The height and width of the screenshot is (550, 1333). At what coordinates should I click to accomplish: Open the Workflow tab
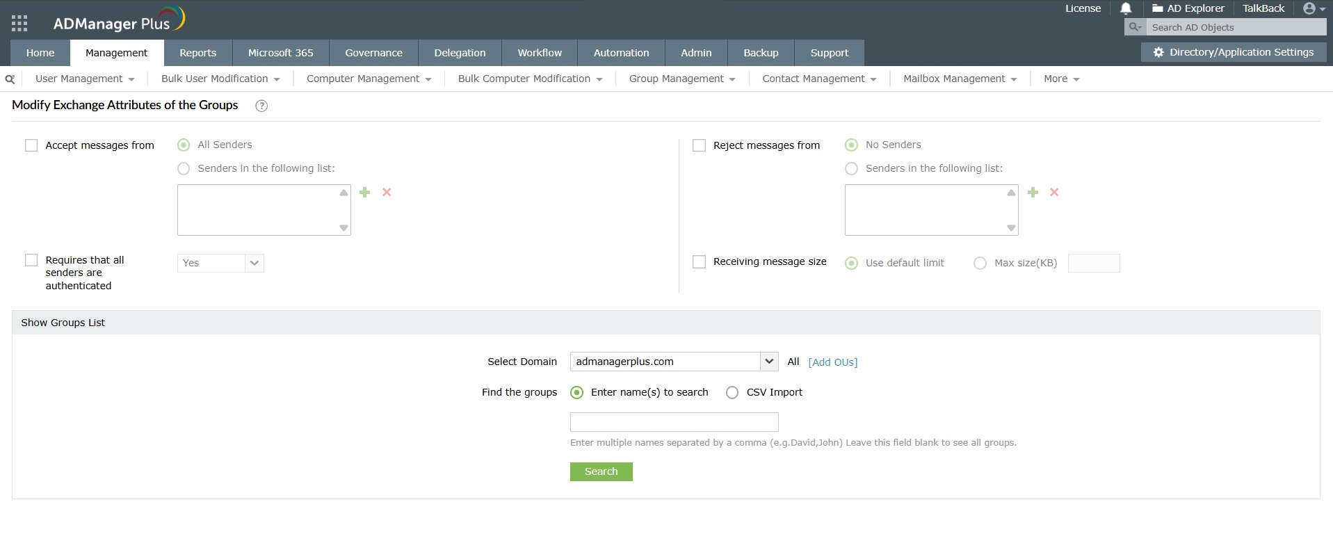pos(540,53)
